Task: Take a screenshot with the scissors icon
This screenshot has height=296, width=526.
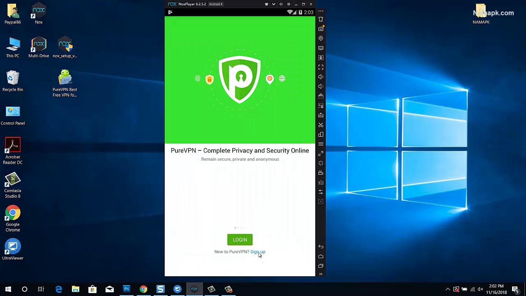Action: [321, 125]
